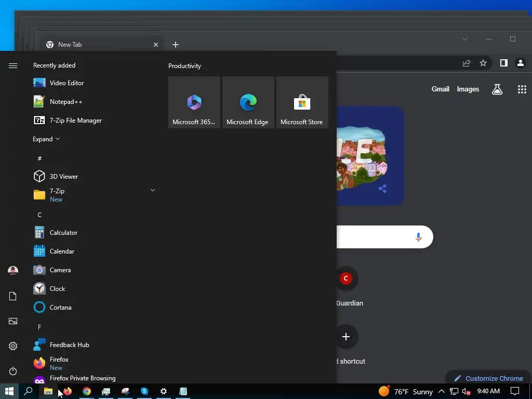Open the 7-Zip folder entry
Viewport: 532px width, 399px height.
click(95, 195)
